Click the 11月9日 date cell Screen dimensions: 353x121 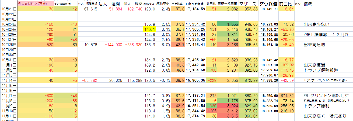point(9,105)
